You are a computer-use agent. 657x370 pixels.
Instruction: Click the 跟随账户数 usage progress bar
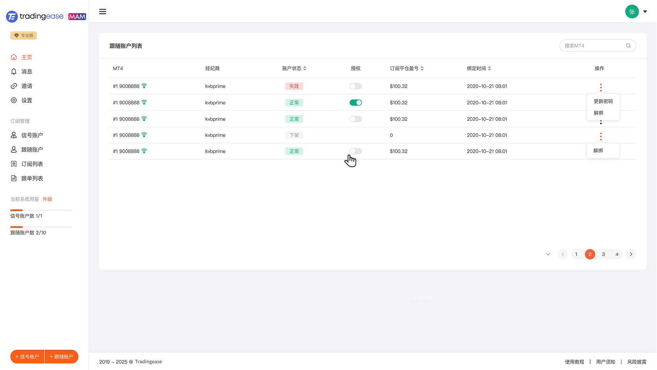41,227
